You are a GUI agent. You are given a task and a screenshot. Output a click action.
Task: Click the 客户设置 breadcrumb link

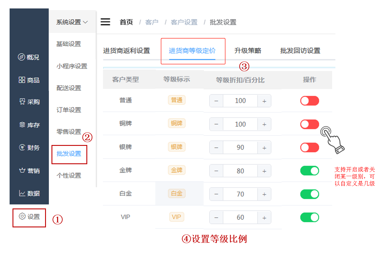coord(184,22)
